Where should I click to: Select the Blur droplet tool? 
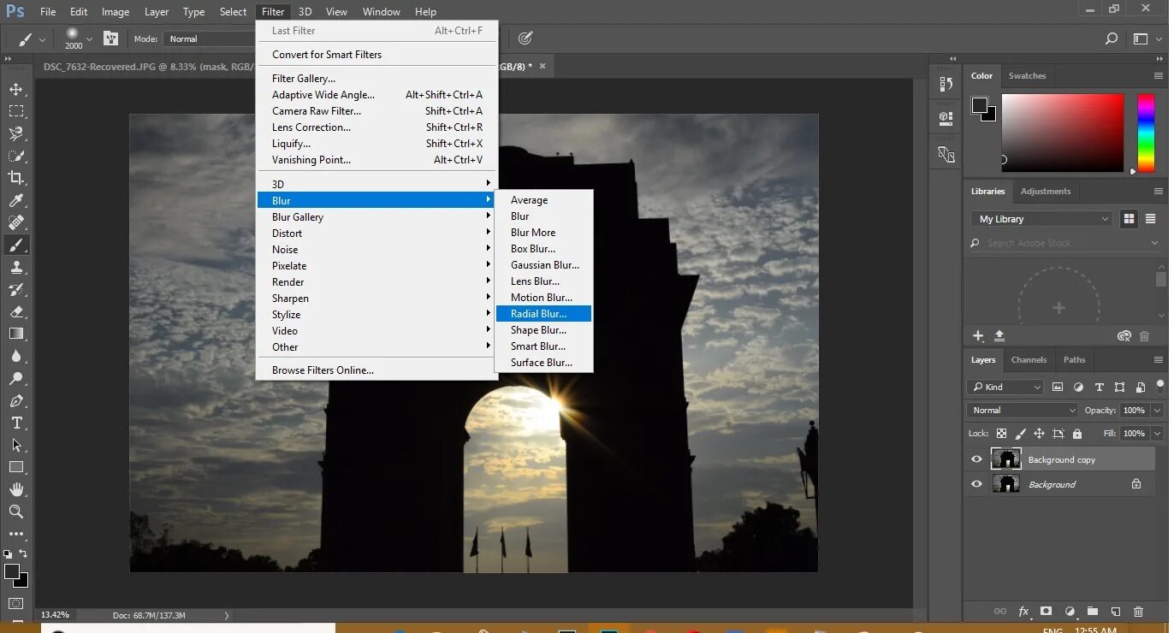pos(16,356)
